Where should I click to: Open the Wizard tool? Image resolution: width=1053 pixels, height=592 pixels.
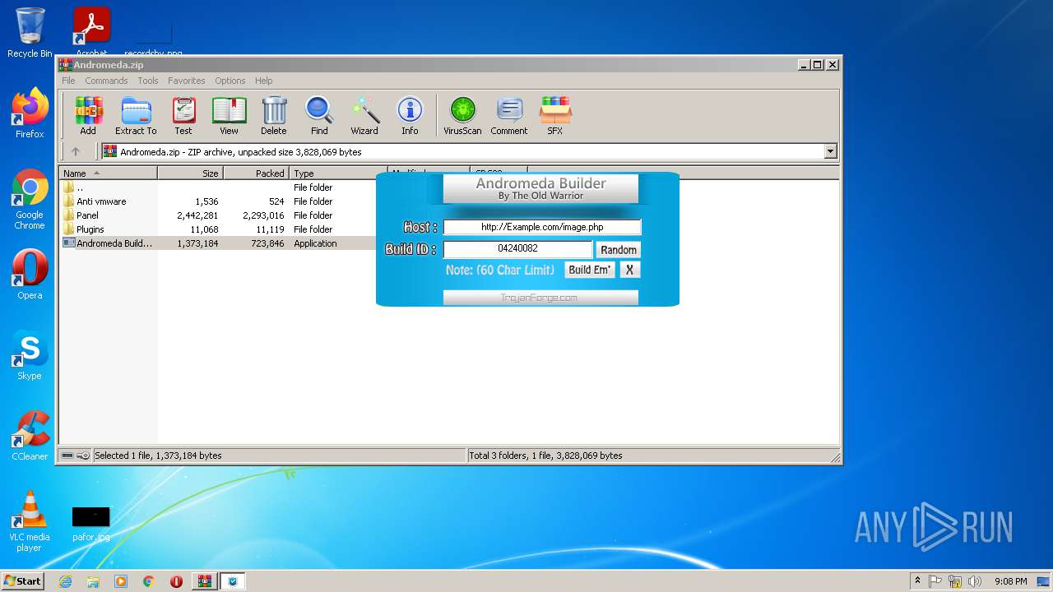(x=364, y=115)
